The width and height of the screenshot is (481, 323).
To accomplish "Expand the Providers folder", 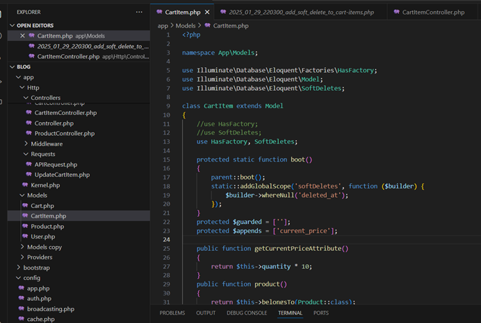I will [39, 257].
